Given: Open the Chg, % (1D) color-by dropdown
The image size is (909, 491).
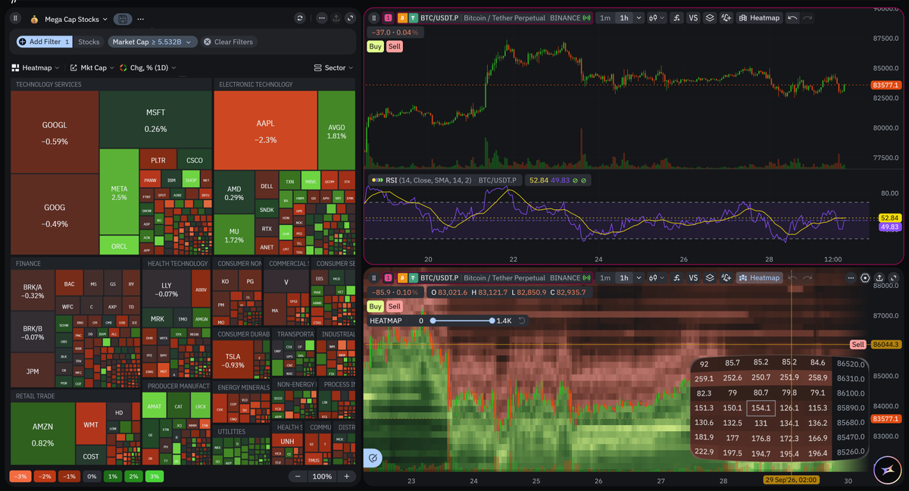Looking at the screenshot, I should click(x=148, y=67).
